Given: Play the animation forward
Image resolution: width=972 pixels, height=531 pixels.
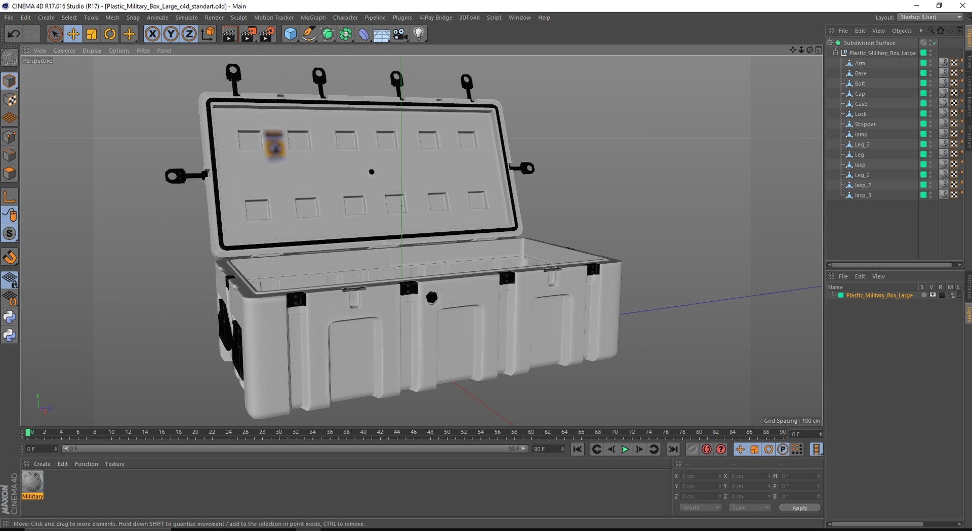Looking at the screenshot, I should (625, 449).
